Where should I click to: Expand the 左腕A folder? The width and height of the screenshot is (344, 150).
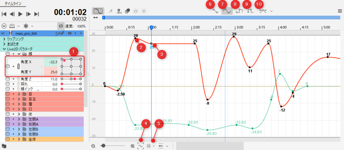pyautogui.click(x=18, y=119)
